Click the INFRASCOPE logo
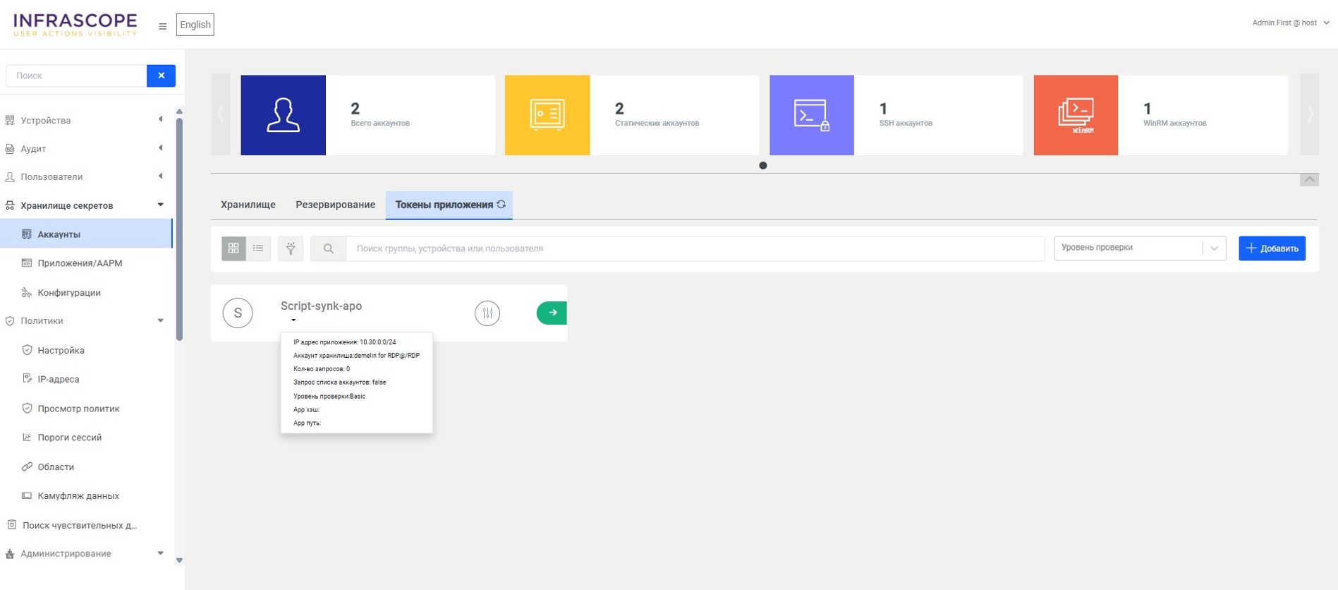 (75, 25)
